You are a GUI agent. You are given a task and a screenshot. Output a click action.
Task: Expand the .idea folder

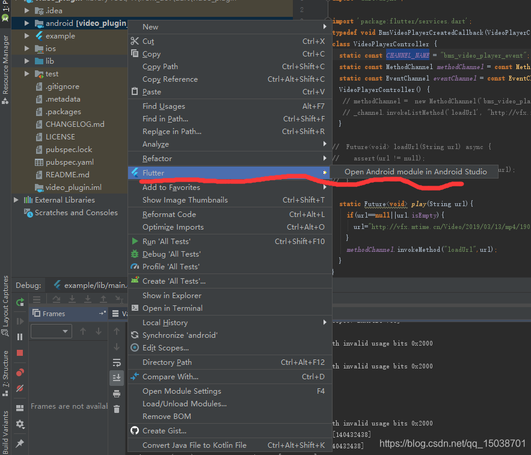point(26,10)
